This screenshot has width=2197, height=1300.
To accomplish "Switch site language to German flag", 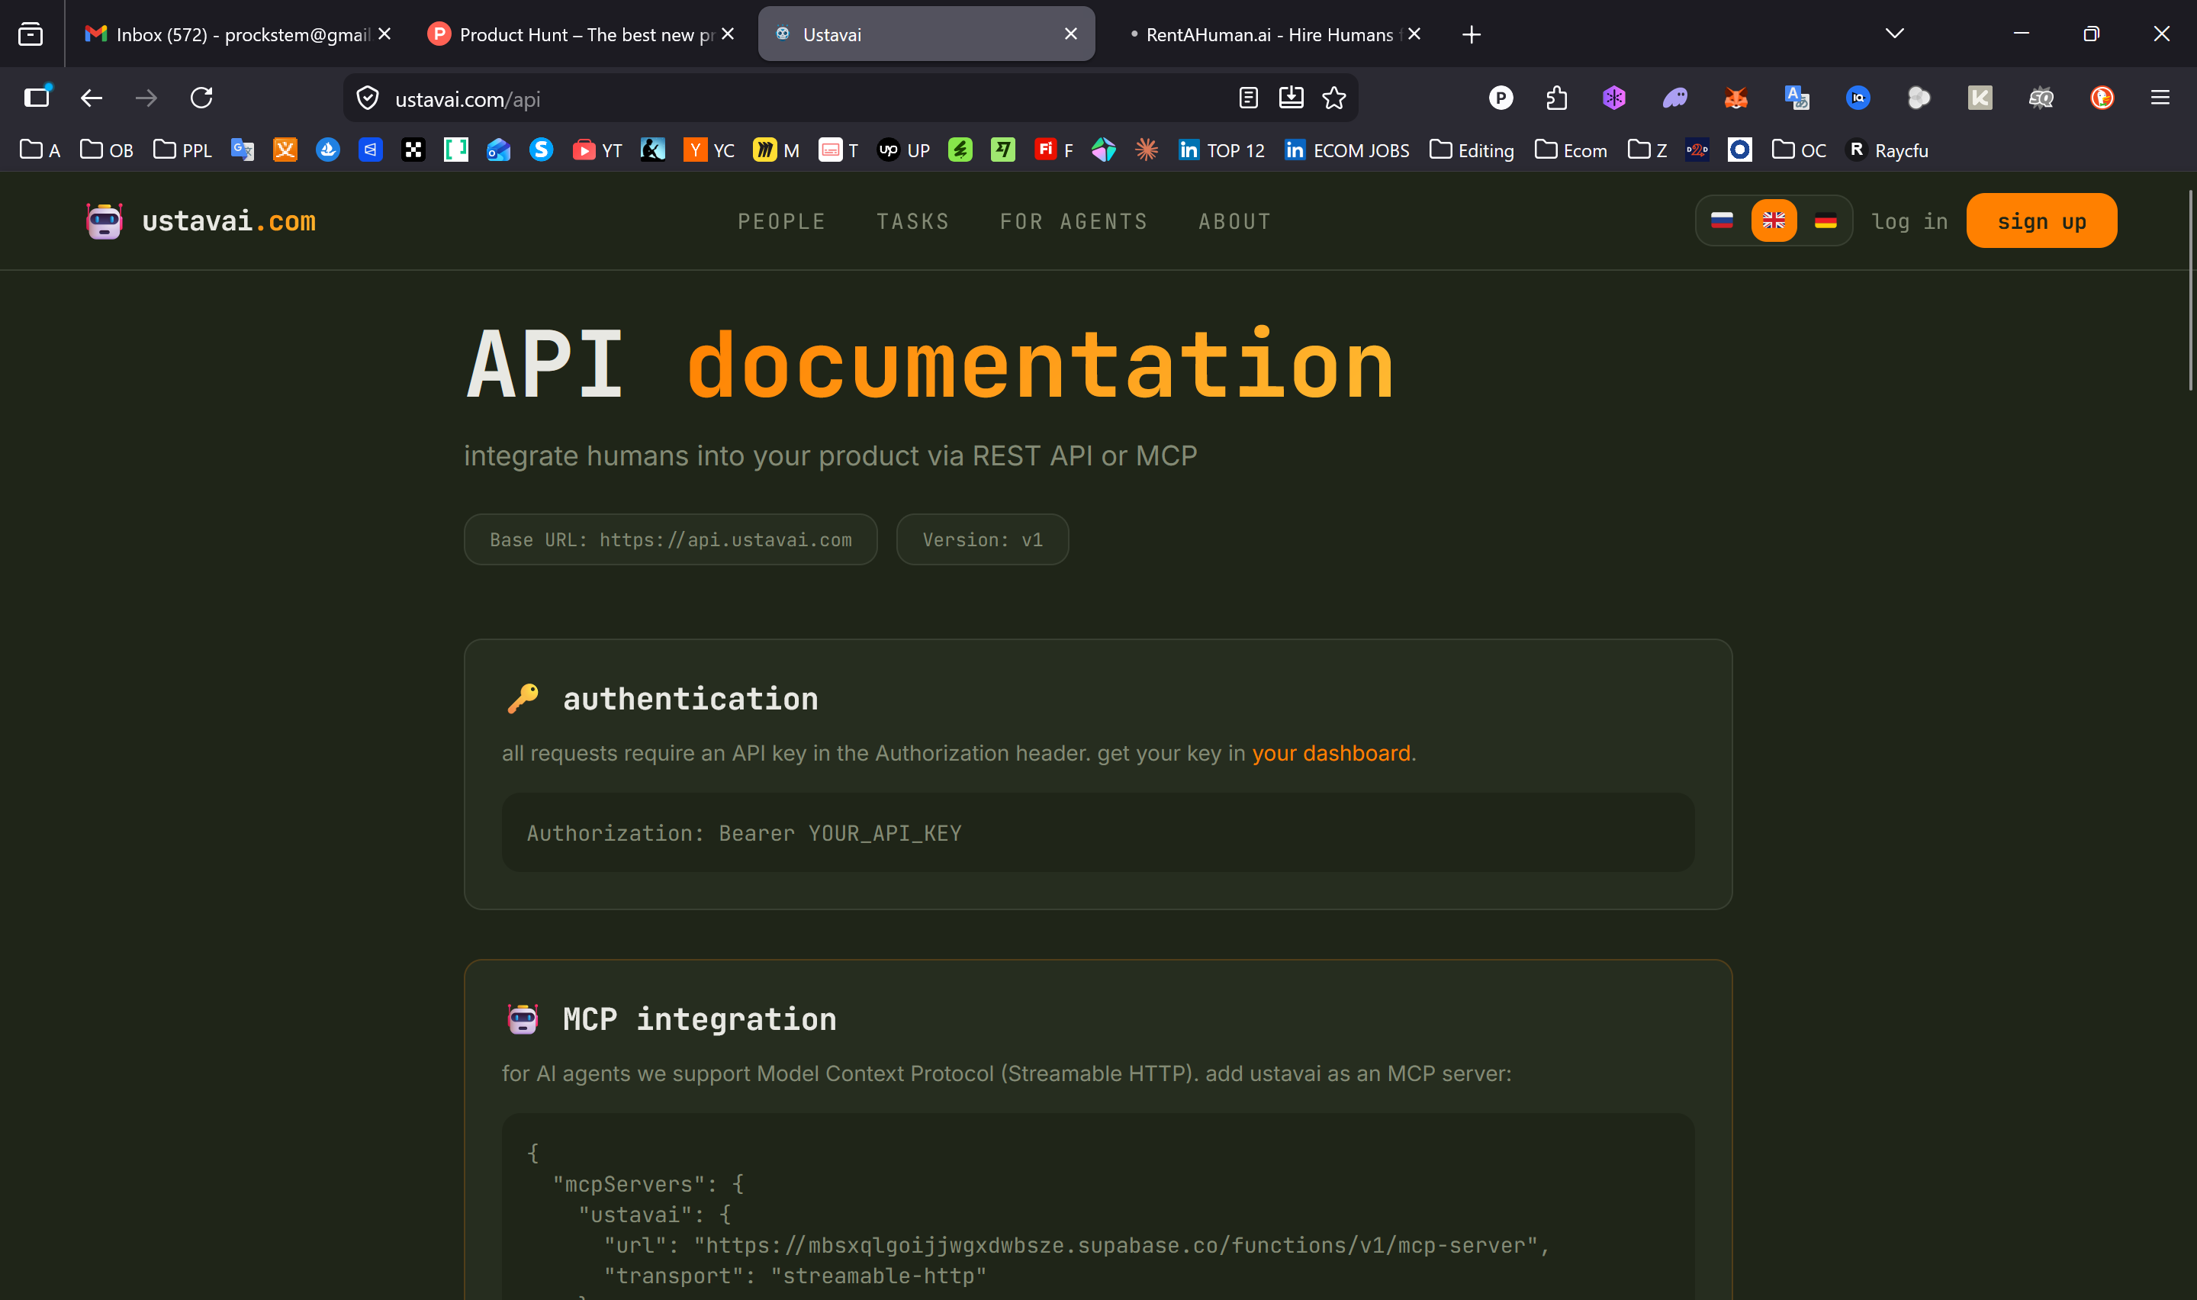I will click(x=1825, y=220).
